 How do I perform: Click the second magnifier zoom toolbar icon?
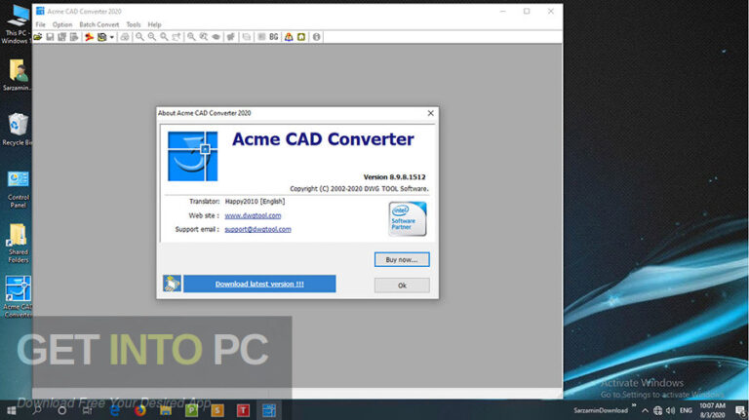coord(152,37)
